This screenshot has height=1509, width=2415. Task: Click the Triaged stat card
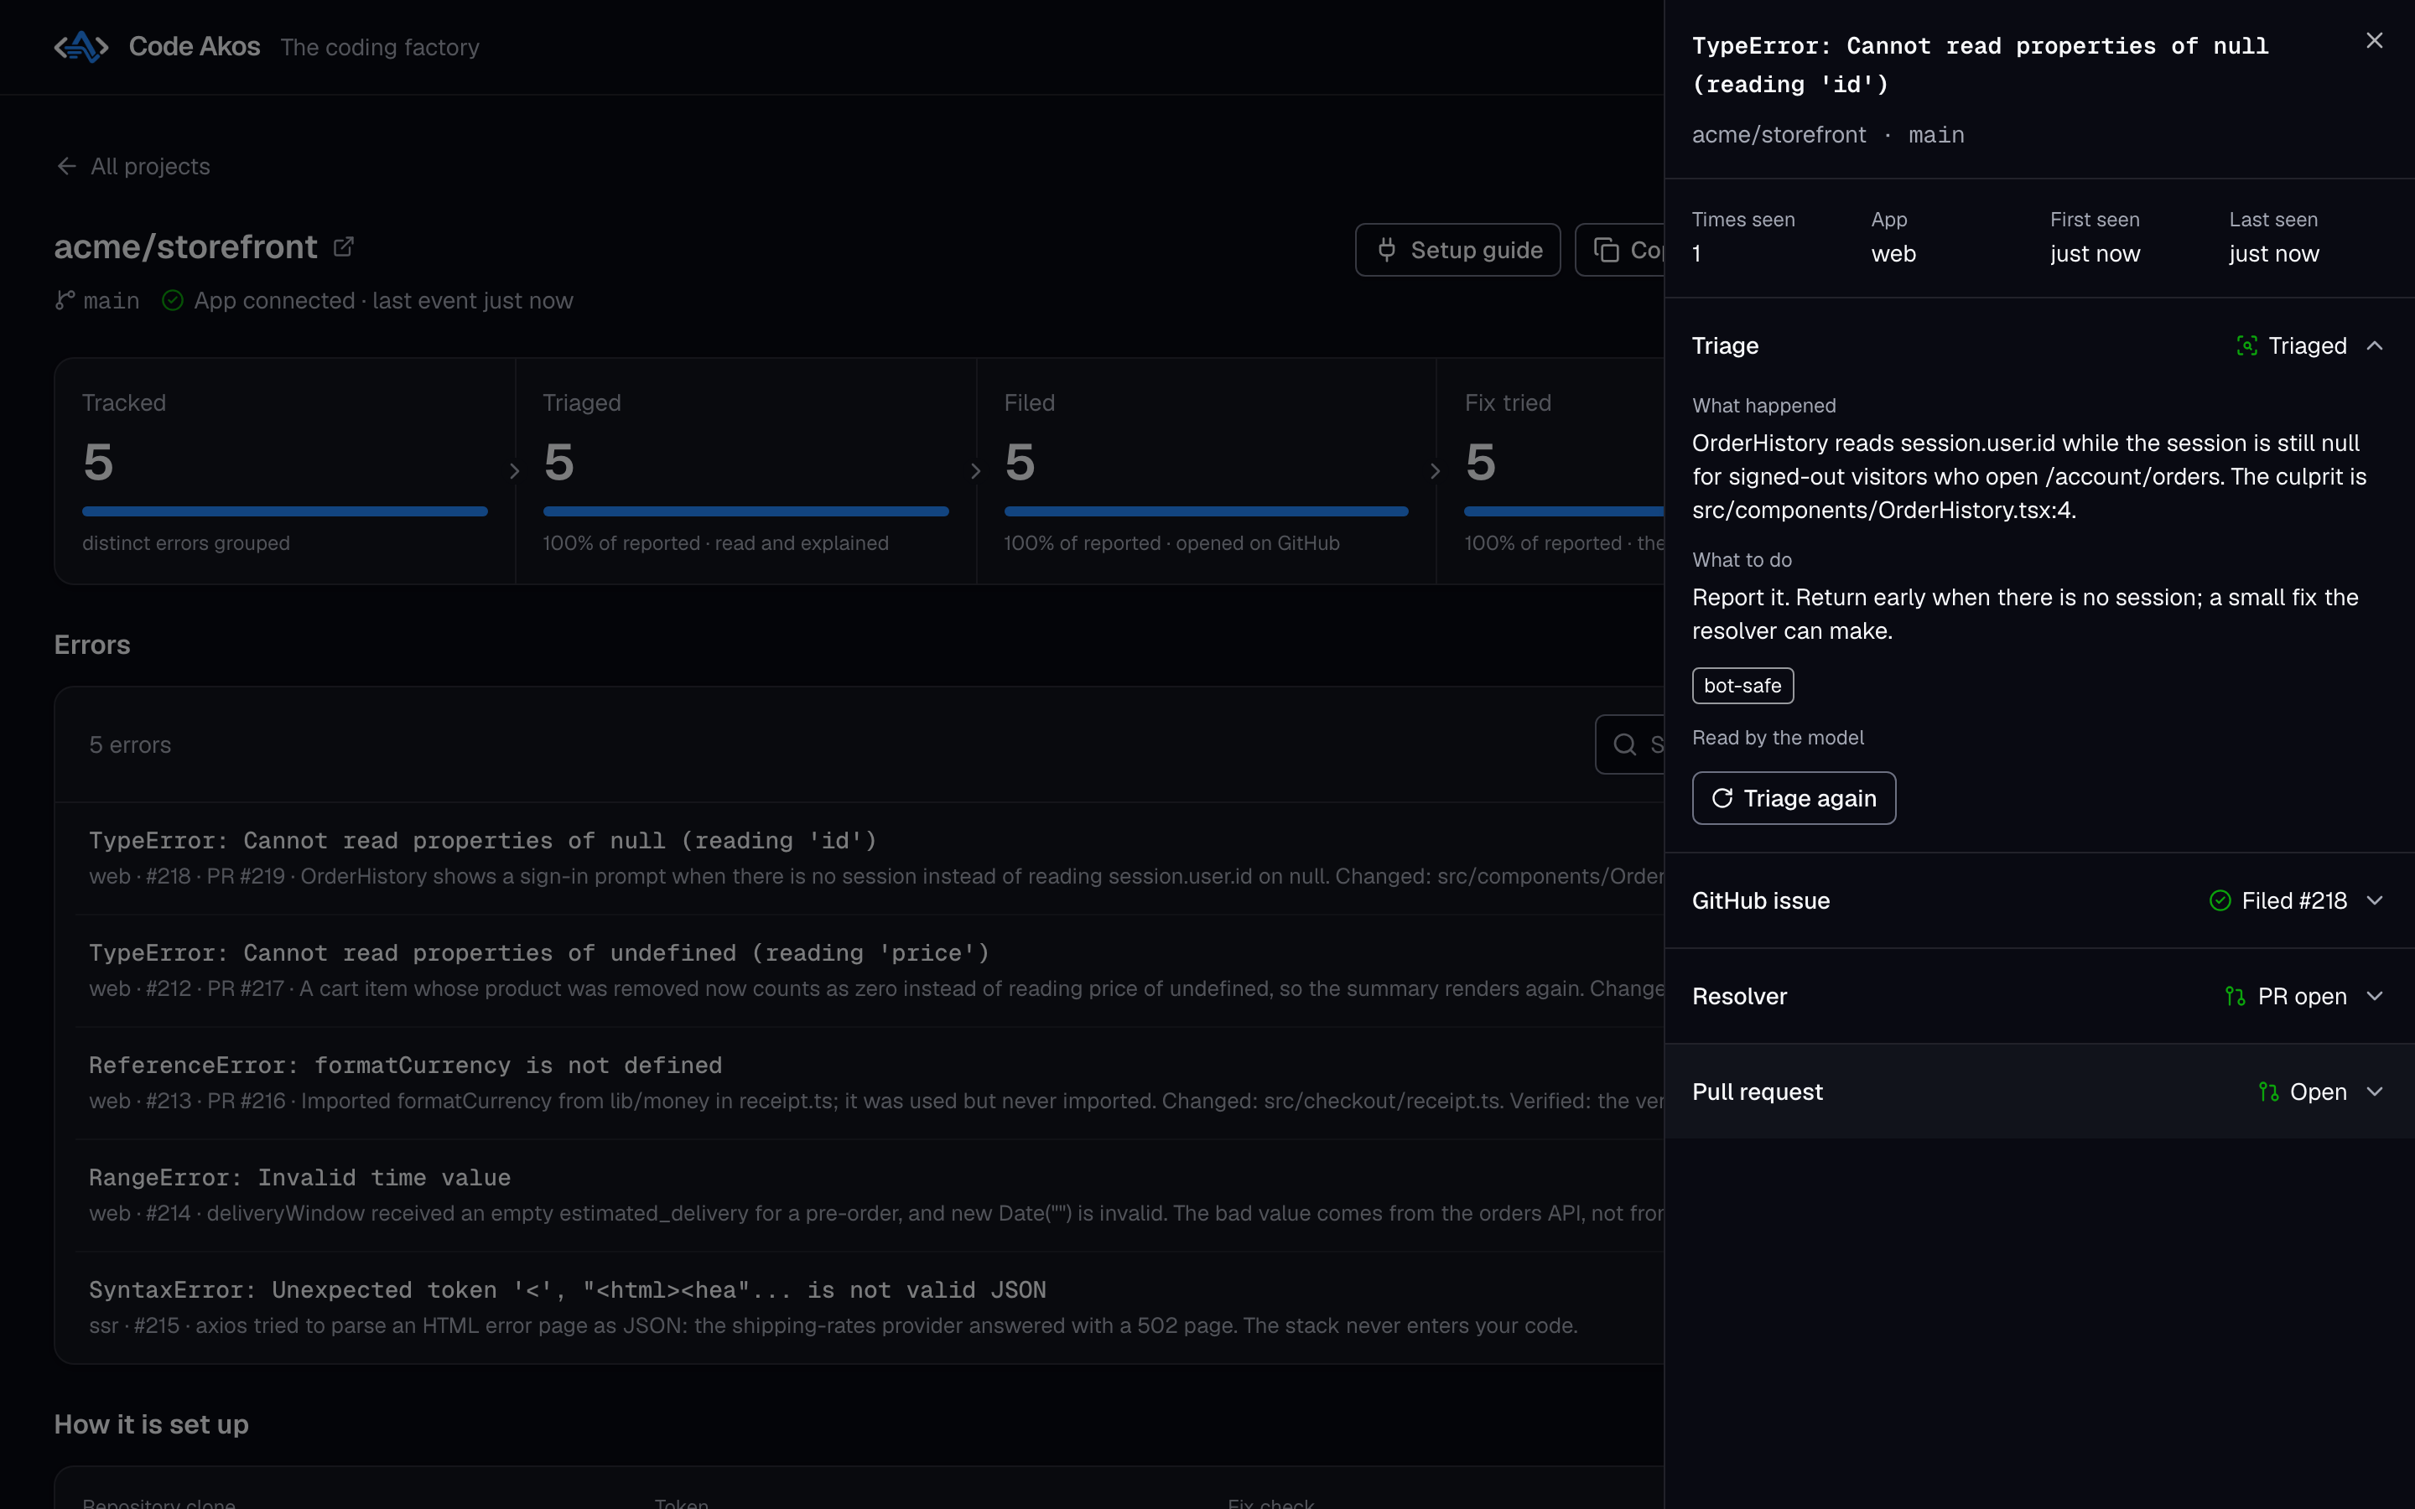tap(745, 471)
